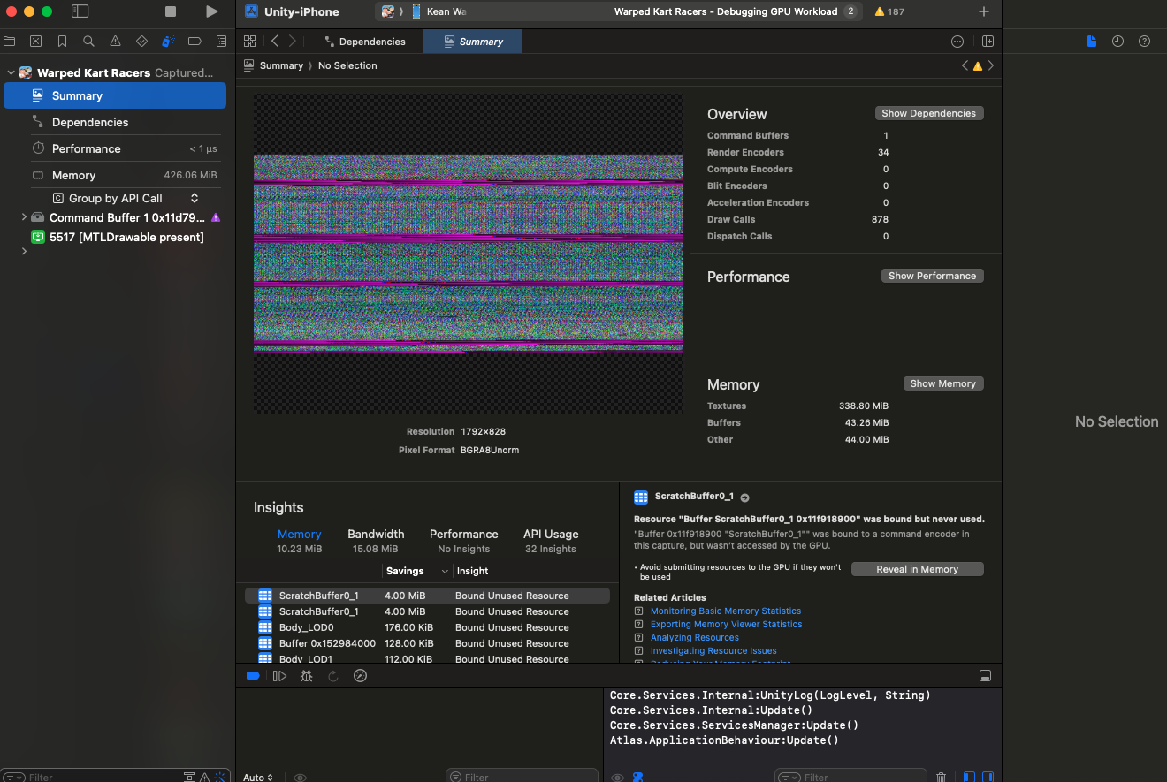
Task: Collapse the Warped Kart Racers capture tree
Action: [x=11, y=73]
